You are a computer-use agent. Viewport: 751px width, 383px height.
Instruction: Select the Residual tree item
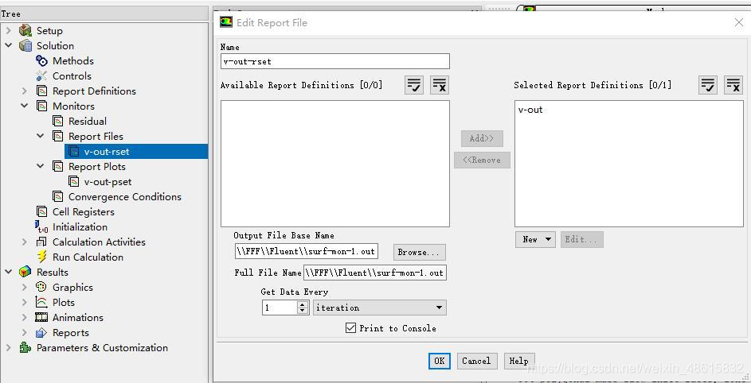pyautogui.click(x=88, y=122)
